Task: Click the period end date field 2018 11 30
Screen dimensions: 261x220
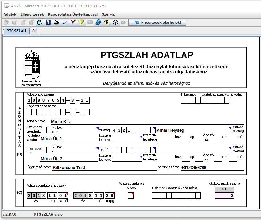Action: point(94,196)
